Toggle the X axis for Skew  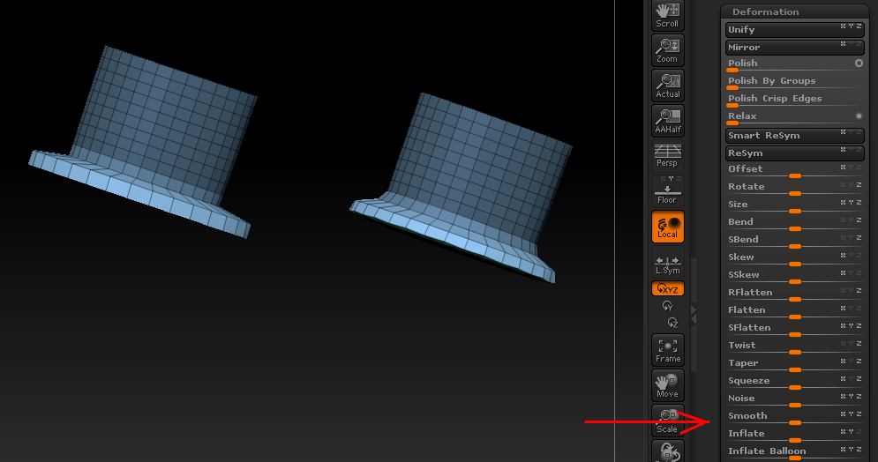pyautogui.click(x=843, y=256)
